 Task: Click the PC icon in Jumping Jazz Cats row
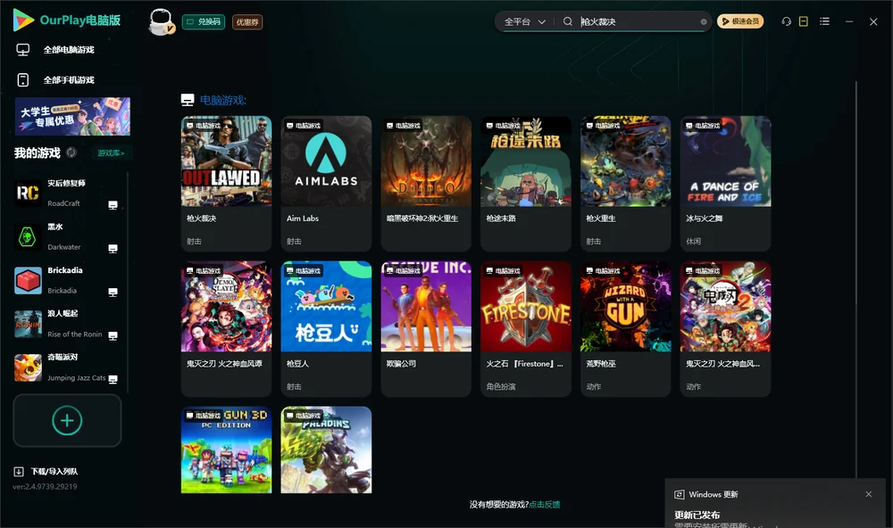click(x=113, y=380)
